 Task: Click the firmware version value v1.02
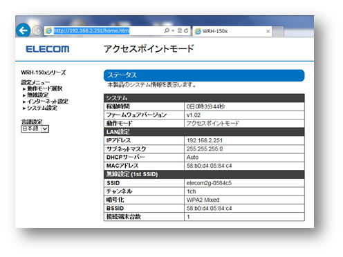[x=194, y=115]
